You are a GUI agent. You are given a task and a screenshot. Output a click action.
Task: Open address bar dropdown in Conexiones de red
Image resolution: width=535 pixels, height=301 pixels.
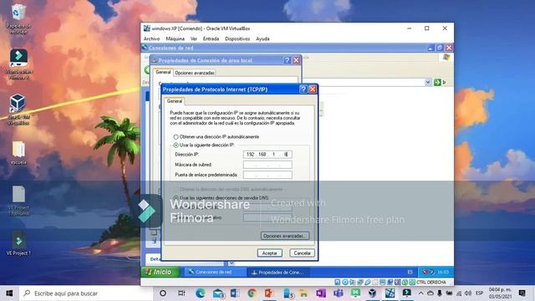pos(428,82)
